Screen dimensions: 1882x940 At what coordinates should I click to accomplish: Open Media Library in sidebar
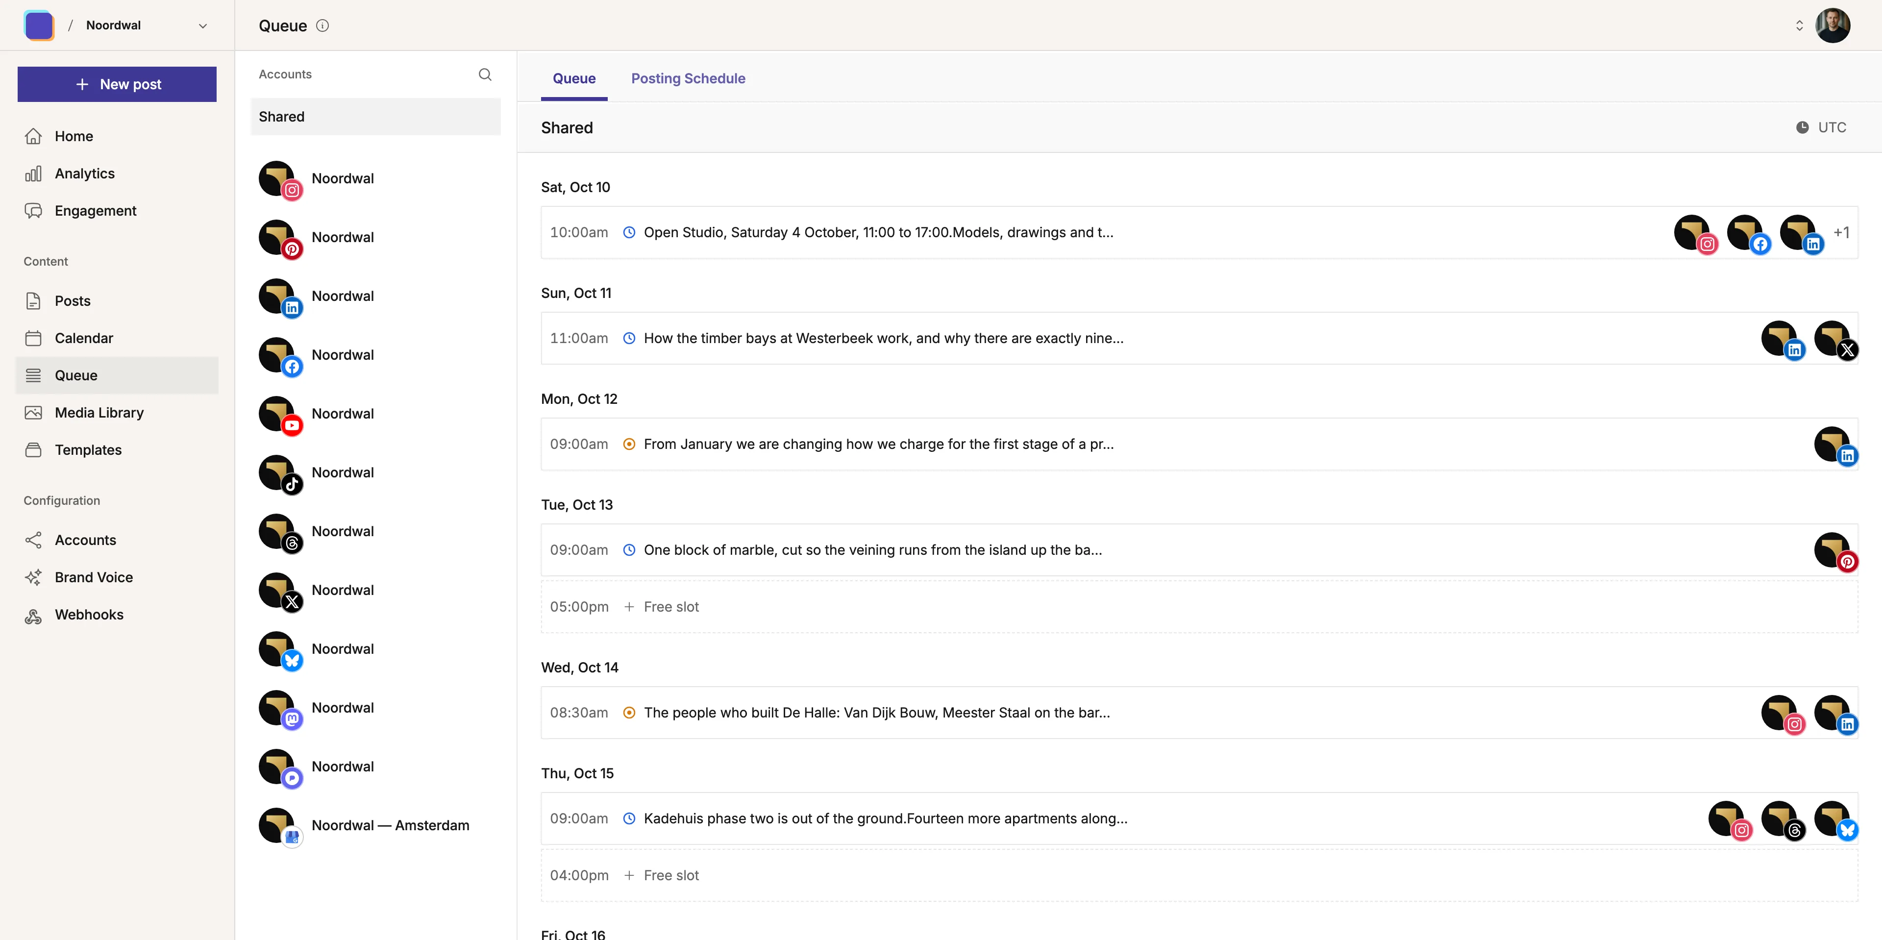coord(117,413)
